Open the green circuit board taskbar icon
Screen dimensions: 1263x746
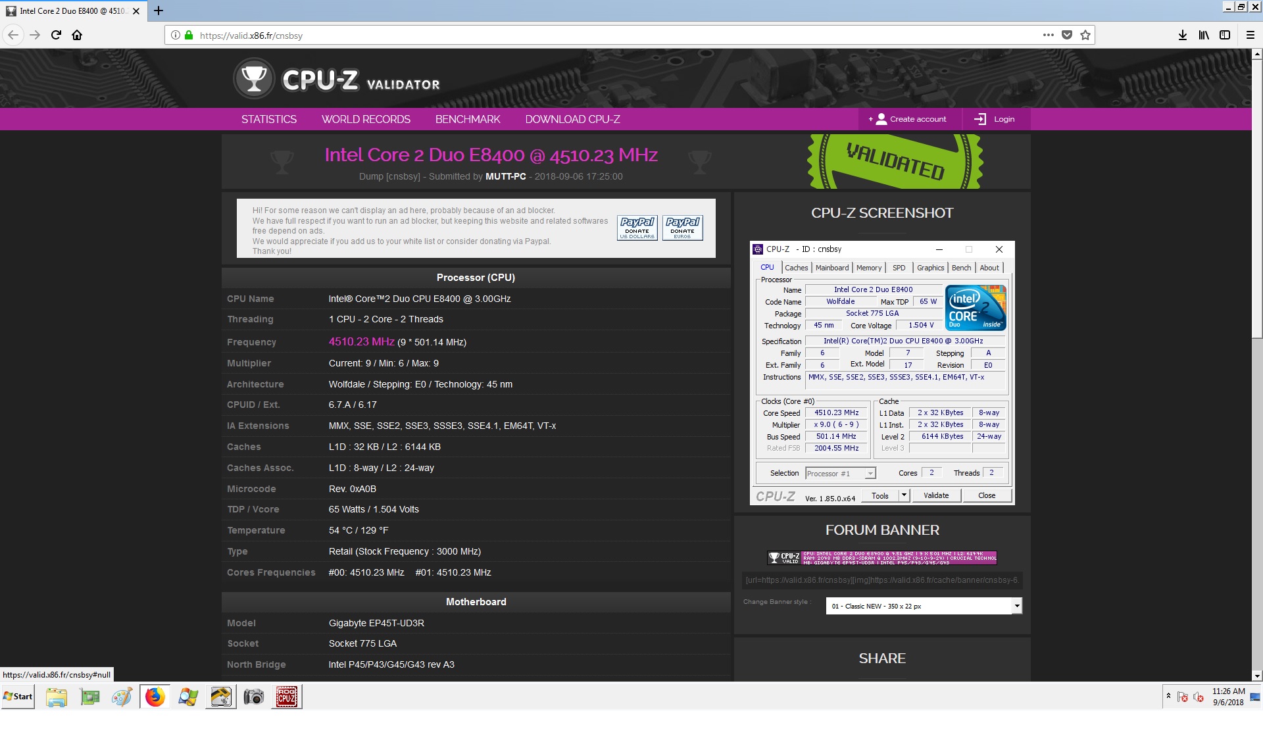coord(89,696)
